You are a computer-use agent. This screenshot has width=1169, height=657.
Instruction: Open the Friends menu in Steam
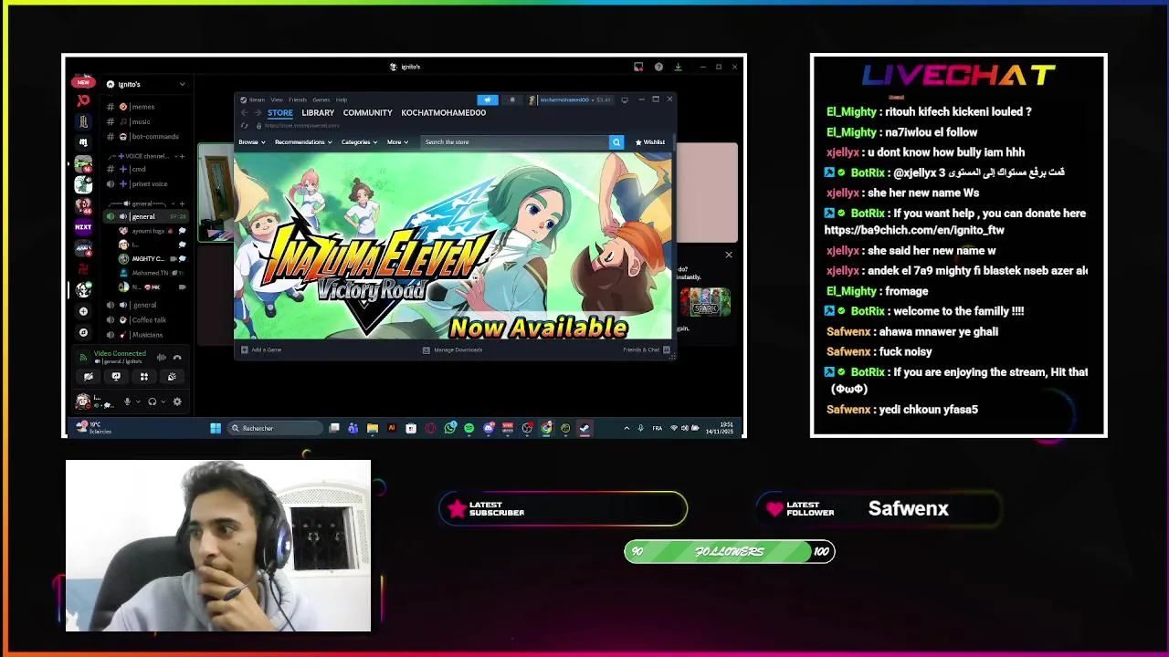point(298,99)
